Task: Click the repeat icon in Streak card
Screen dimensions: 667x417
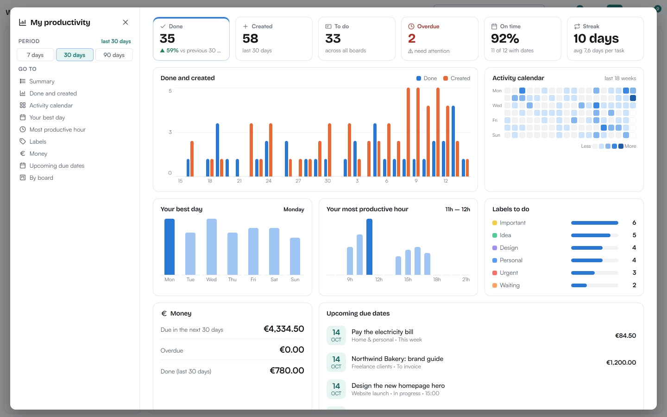Action: tap(577, 26)
